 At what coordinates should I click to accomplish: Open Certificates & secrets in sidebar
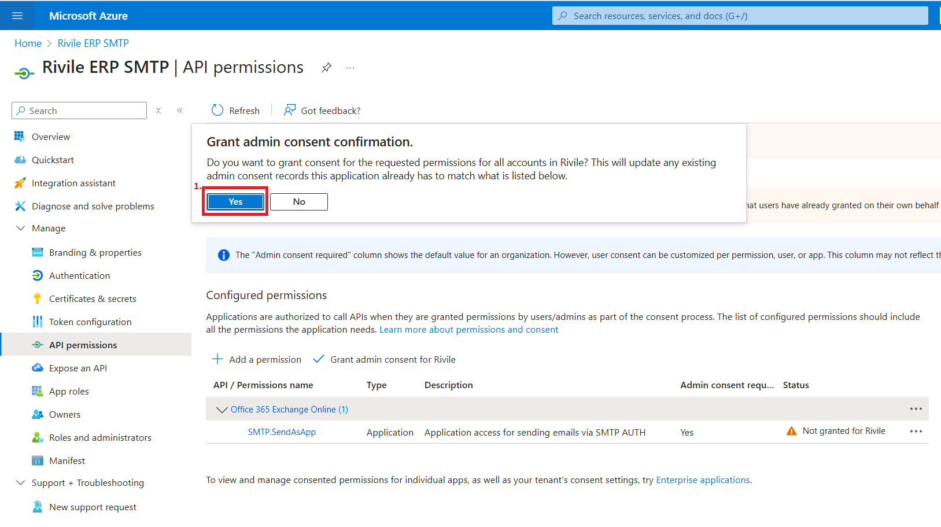[x=93, y=299]
